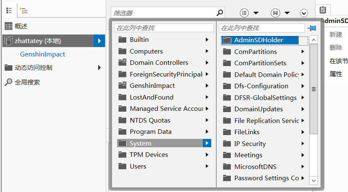Expand zhattatey (本地) node arrow
This screenshot has height=192, width=348.
tap(99, 41)
